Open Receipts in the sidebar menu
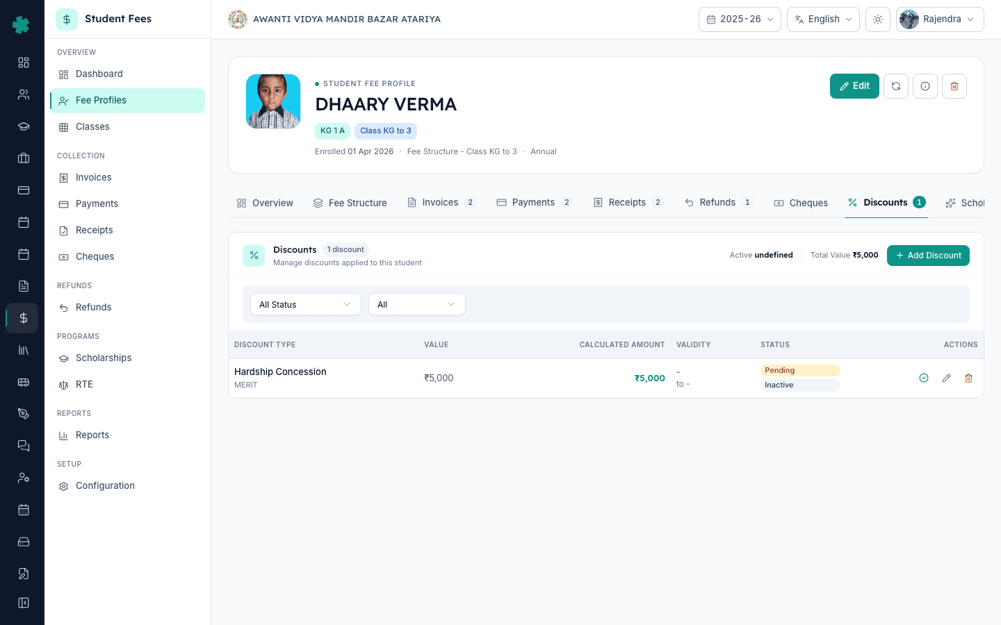The image size is (1001, 625). click(127, 231)
